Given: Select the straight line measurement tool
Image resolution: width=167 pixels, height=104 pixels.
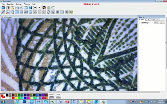Looking at the screenshot, I should click(3, 12).
